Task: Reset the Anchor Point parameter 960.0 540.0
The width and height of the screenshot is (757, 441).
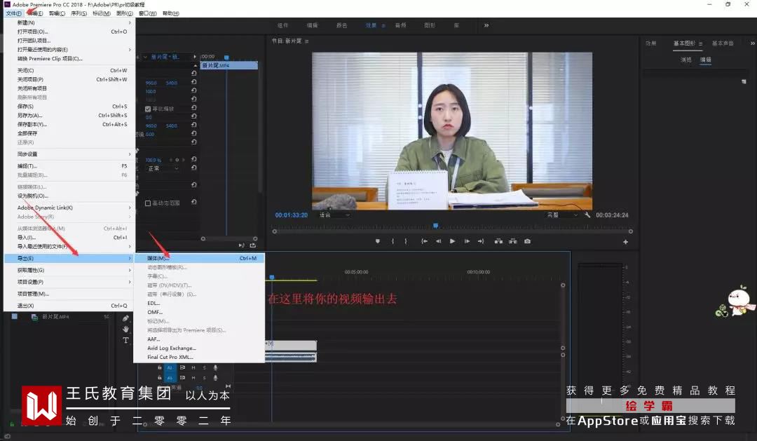Action: (x=193, y=125)
